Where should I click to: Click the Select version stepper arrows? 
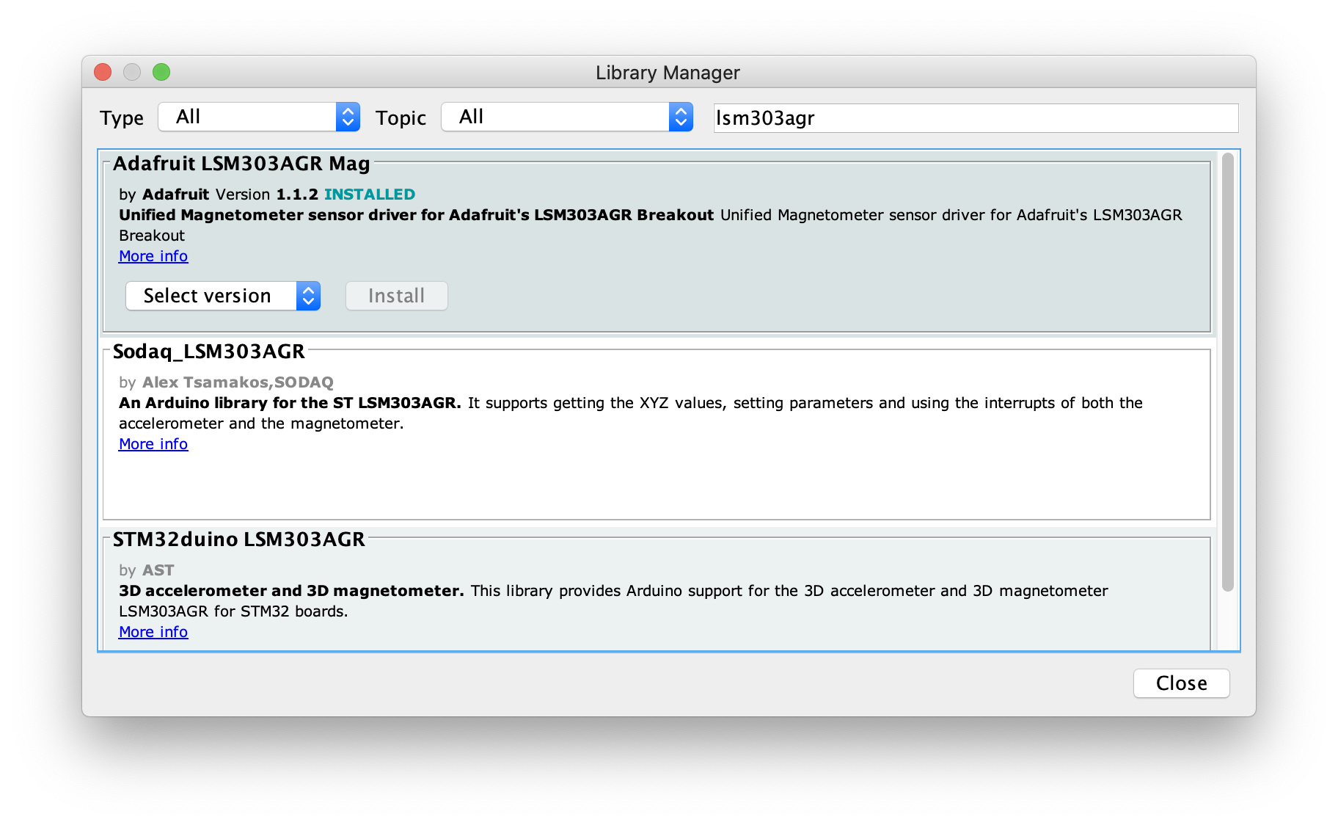[310, 296]
